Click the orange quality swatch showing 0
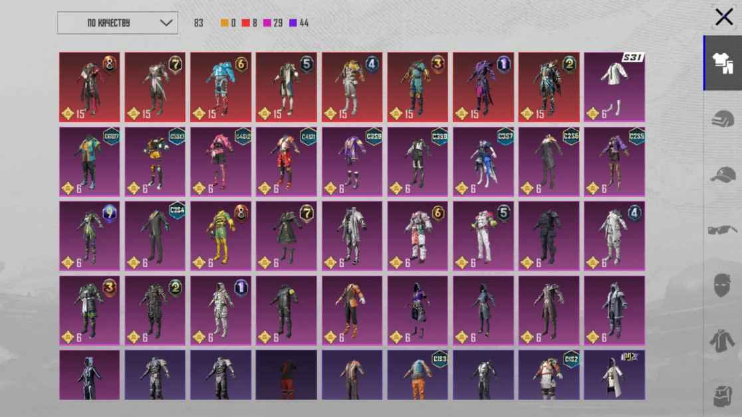The width and height of the screenshot is (742, 417). point(228,23)
